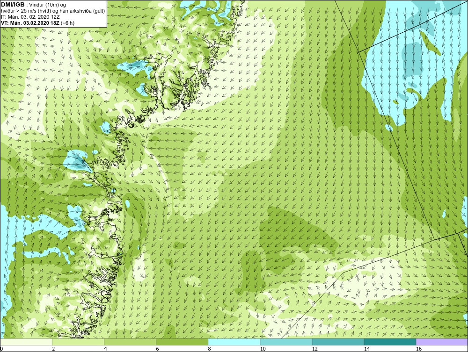Click the 12–14 m/s teal legend swatch
Viewport: 468px width, 352px height.
(338, 342)
